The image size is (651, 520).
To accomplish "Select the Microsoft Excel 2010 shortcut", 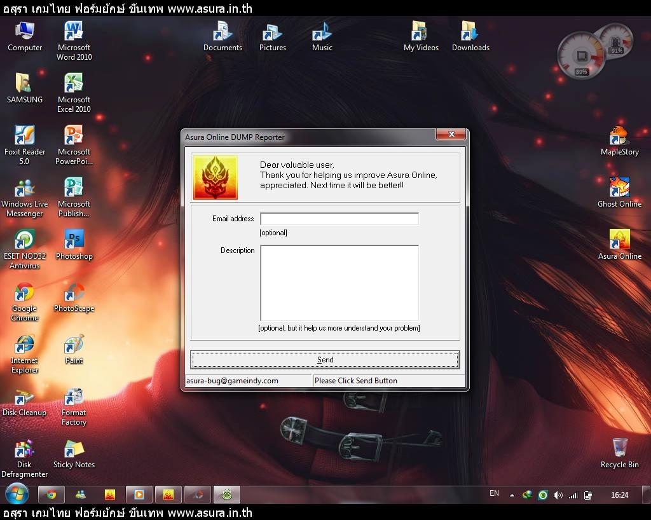I will (74, 93).
